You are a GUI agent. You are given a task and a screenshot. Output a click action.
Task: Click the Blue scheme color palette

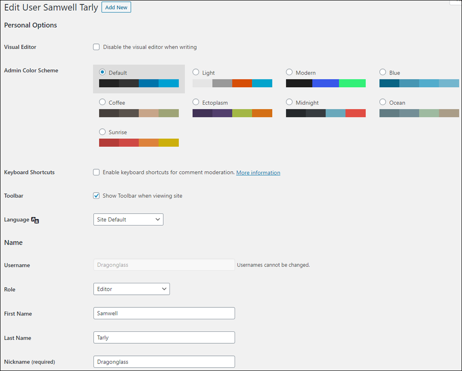click(419, 83)
